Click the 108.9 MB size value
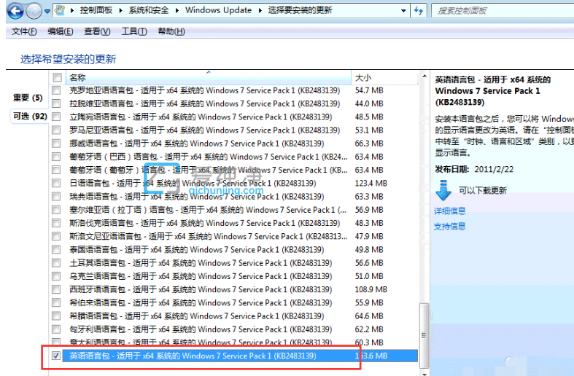Image resolution: width=574 pixels, height=376 pixels. pos(371,289)
